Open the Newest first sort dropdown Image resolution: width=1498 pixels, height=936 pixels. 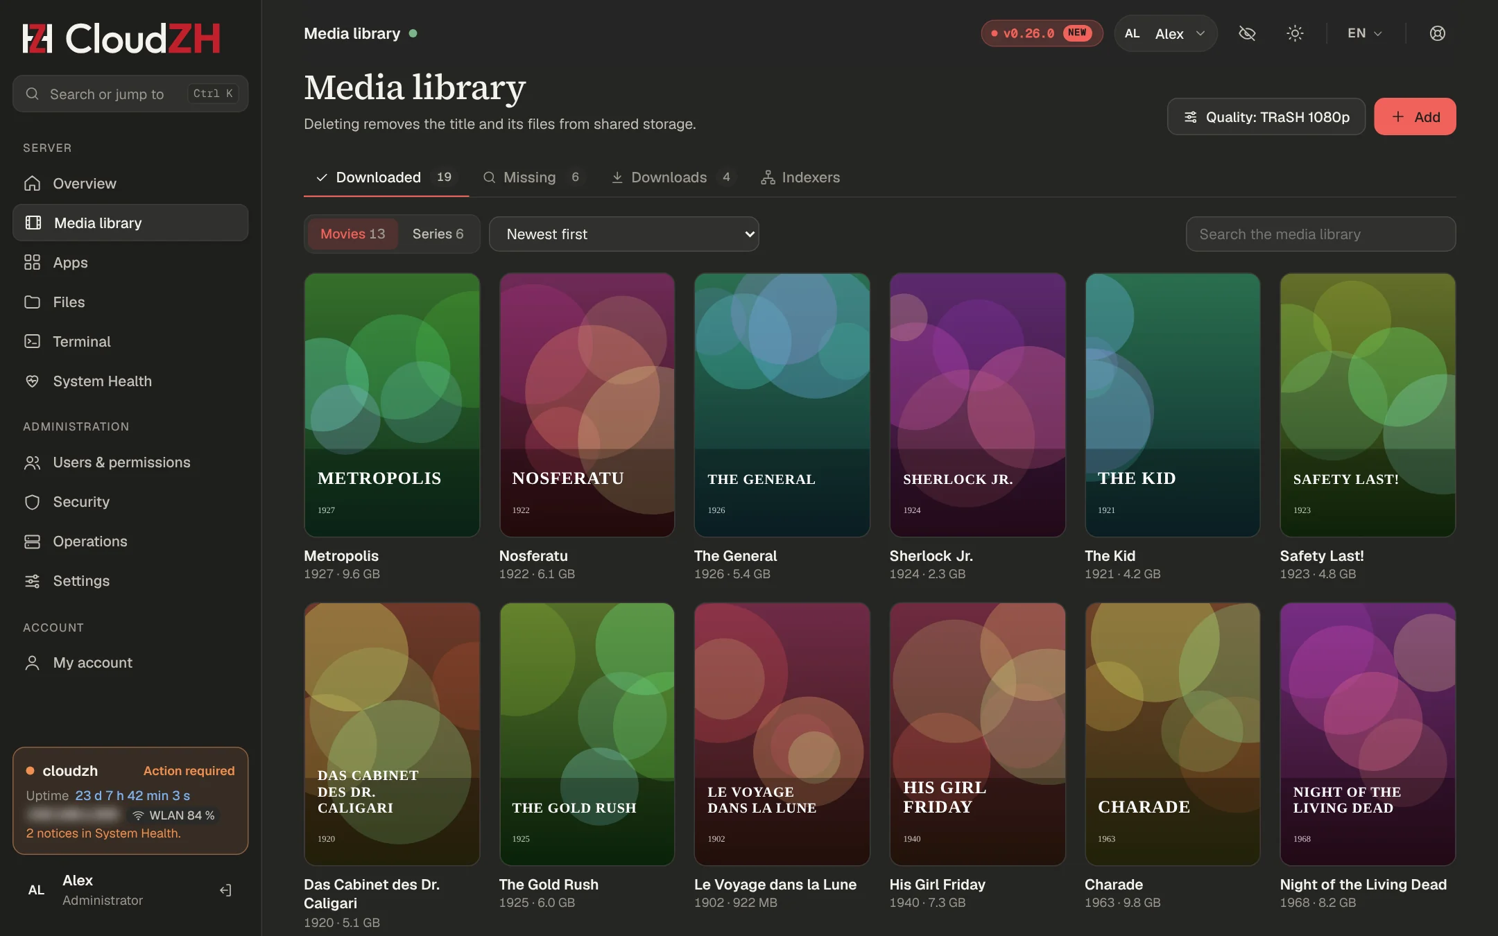[x=623, y=234]
